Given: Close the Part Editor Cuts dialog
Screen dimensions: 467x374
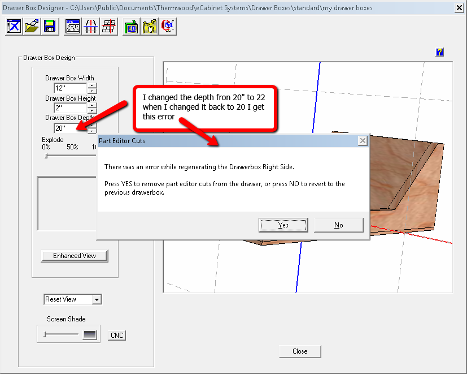Looking at the screenshot, I should click(362, 140).
